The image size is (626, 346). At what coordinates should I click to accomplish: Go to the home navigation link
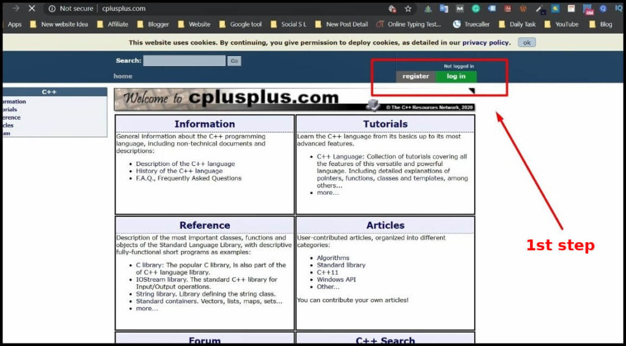tap(122, 76)
